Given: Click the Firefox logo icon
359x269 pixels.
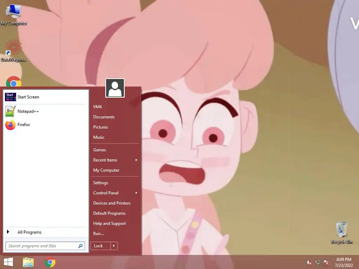Looking at the screenshot, I should [x=10, y=125].
